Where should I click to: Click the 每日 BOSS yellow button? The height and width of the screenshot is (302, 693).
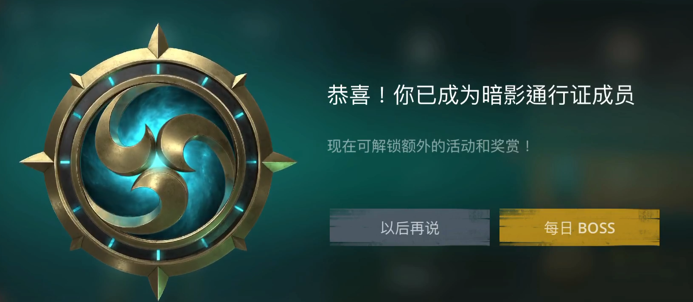[x=579, y=228]
